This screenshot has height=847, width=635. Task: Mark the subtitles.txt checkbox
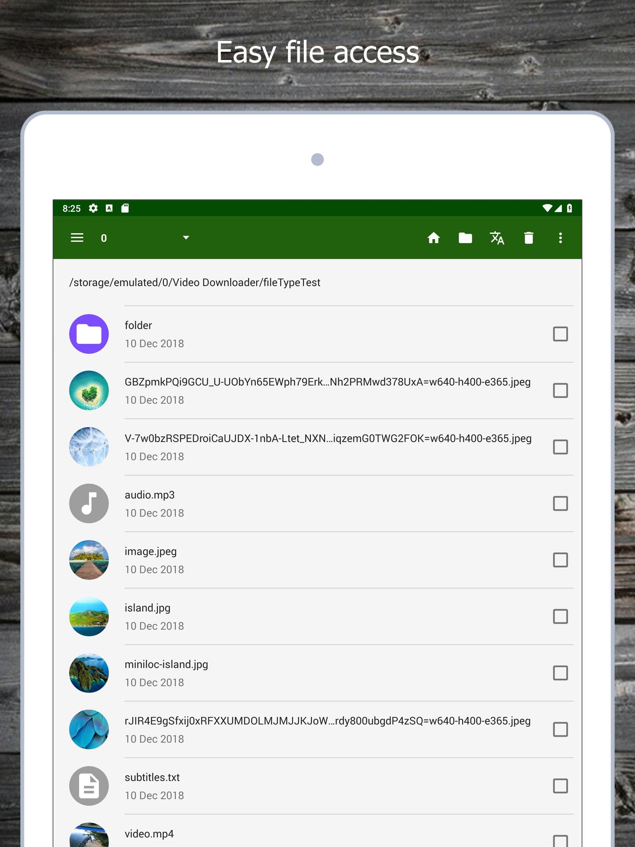[560, 786]
